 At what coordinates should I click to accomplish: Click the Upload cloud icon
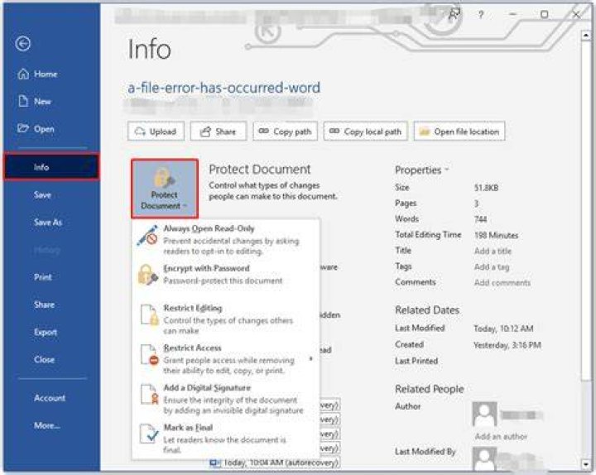click(140, 132)
